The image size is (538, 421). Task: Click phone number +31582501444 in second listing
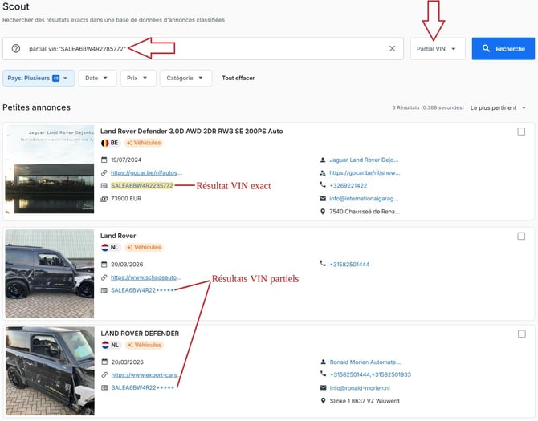point(349,265)
